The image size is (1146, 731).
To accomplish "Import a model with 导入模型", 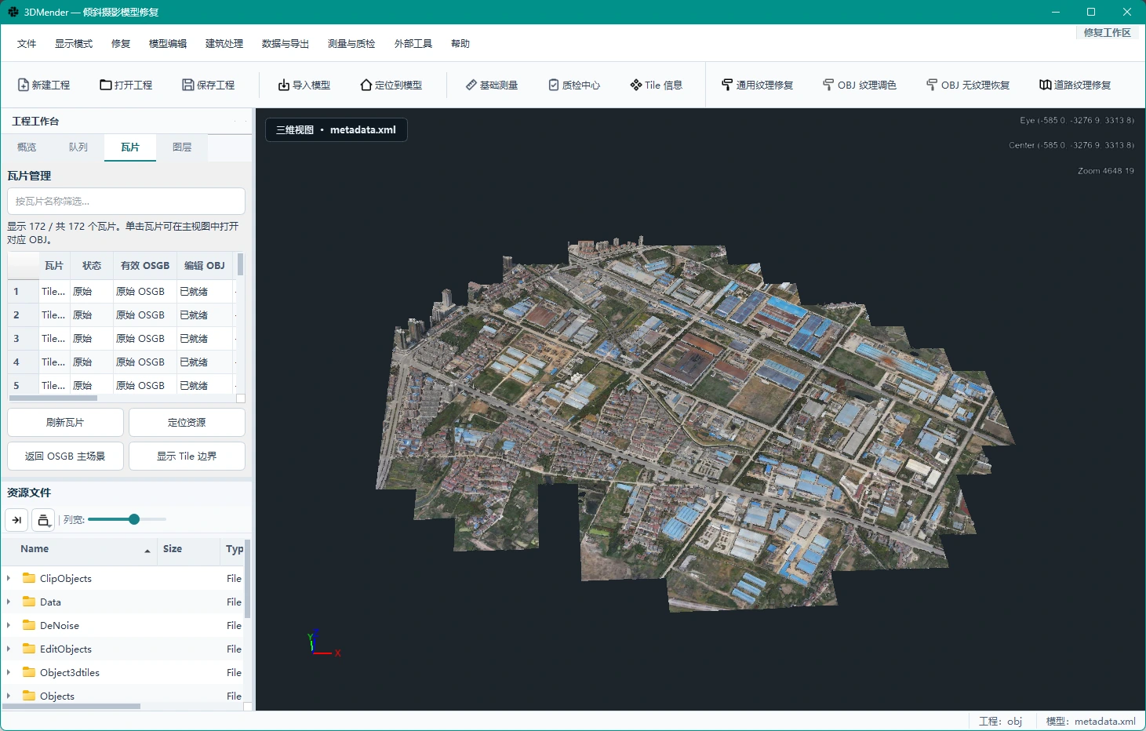I will [304, 85].
